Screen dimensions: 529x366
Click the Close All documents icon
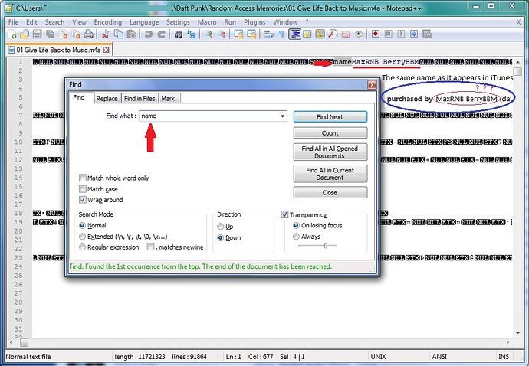click(x=76, y=34)
